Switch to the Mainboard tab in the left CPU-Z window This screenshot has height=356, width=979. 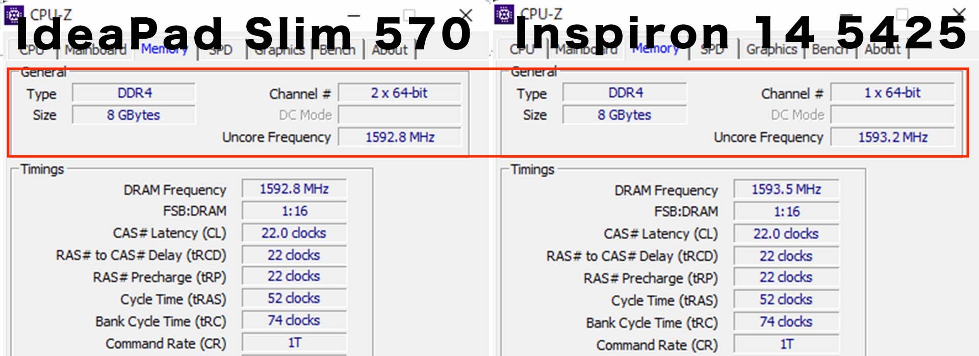[x=95, y=50]
